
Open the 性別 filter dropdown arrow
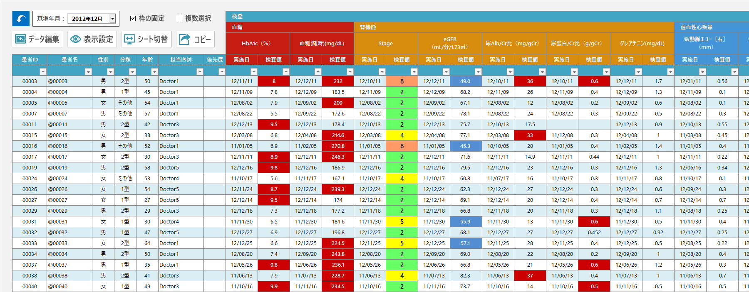click(x=110, y=71)
